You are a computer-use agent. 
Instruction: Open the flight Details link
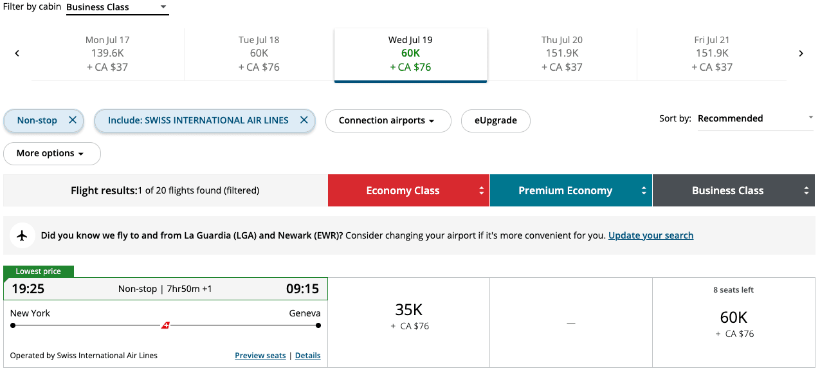pos(307,356)
